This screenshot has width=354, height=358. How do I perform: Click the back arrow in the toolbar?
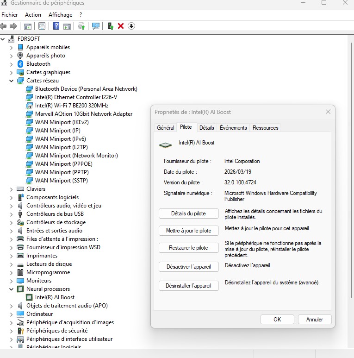pyautogui.click(x=4, y=26)
